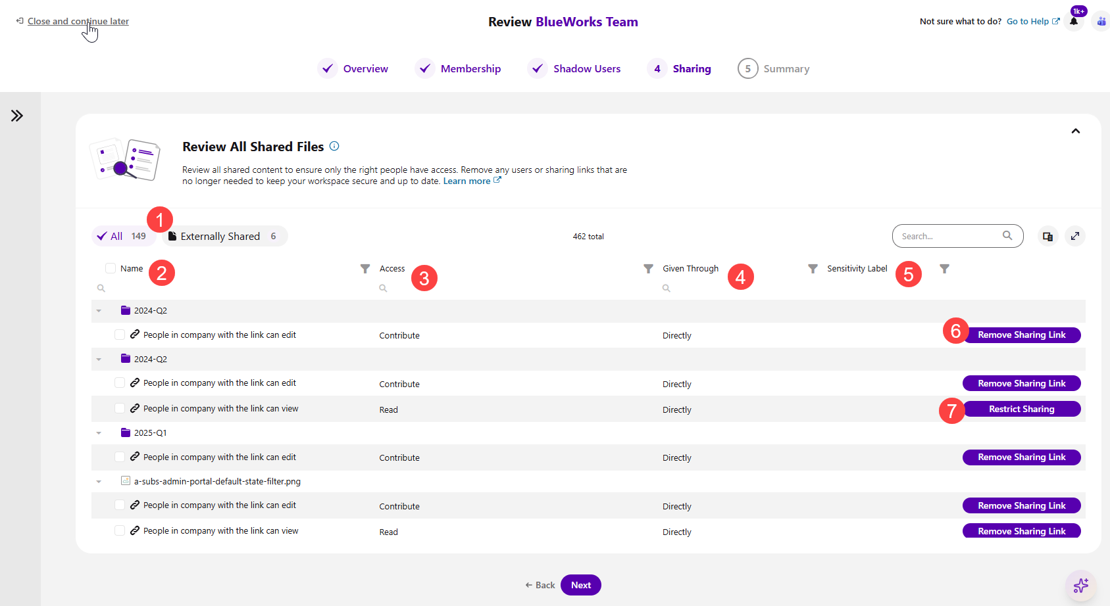Click Next button
This screenshot has height=606, width=1110.
click(581, 585)
